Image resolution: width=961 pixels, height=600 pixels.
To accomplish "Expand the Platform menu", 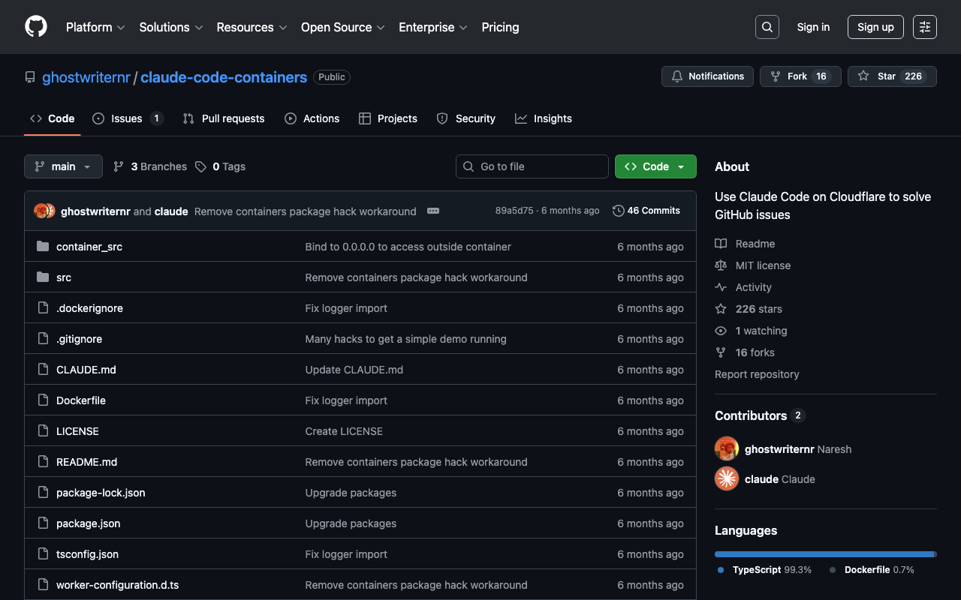I will [95, 27].
